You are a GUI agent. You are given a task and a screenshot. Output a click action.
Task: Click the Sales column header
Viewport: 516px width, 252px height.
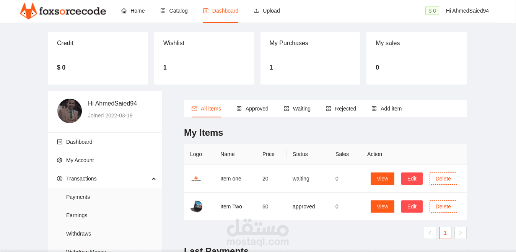[342, 154]
